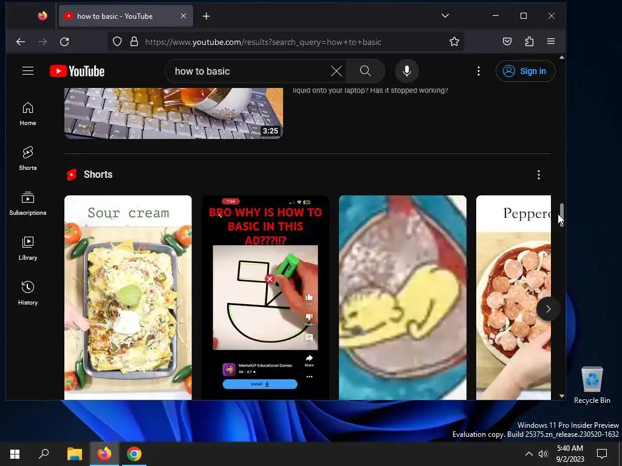
Task: Open the 3:25 keyboard spill video thumbnail
Action: pos(173,113)
